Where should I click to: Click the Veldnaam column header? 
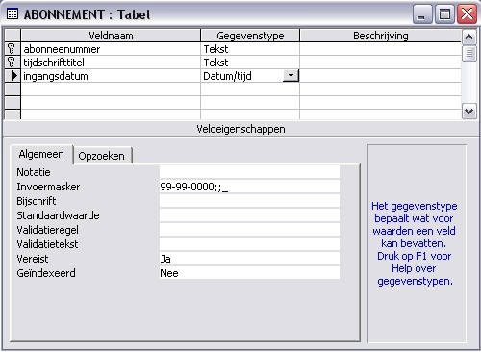111,36
